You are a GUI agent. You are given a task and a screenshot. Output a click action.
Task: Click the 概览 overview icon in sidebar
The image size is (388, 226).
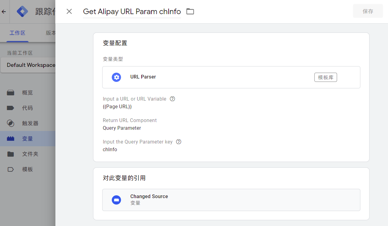pyautogui.click(x=11, y=93)
